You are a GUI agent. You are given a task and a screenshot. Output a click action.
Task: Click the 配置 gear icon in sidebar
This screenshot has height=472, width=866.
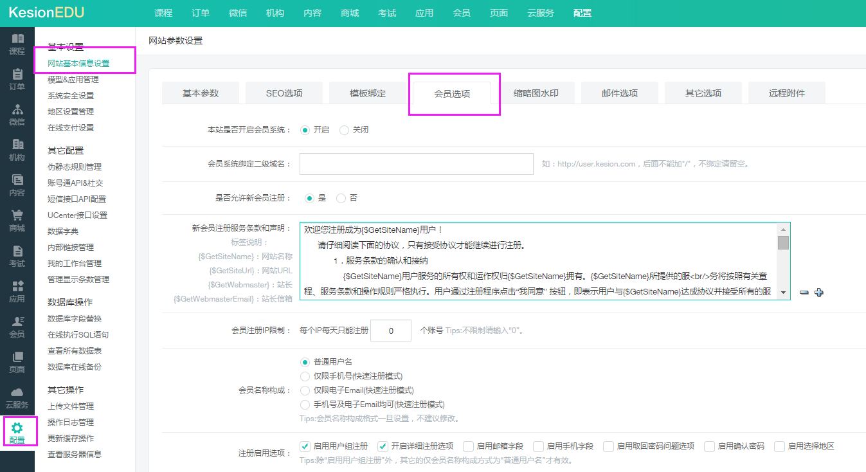pyautogui.click(x=17, y=428)
